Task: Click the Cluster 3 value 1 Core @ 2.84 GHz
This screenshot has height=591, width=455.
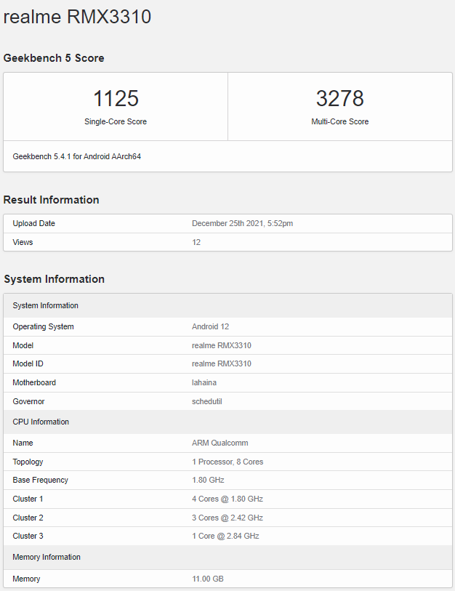Action: (x=225, y=536)
